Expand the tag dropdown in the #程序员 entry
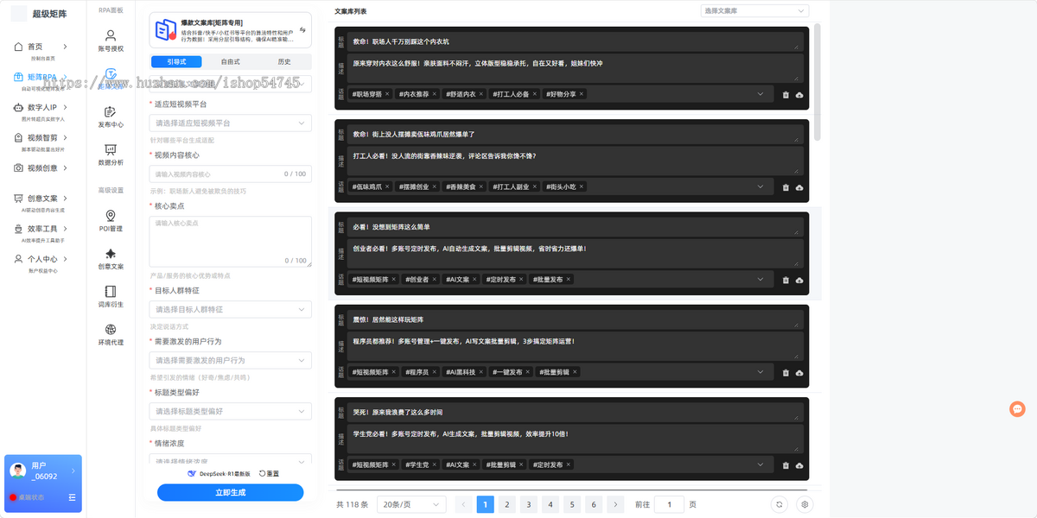 (x=761, y=372)
